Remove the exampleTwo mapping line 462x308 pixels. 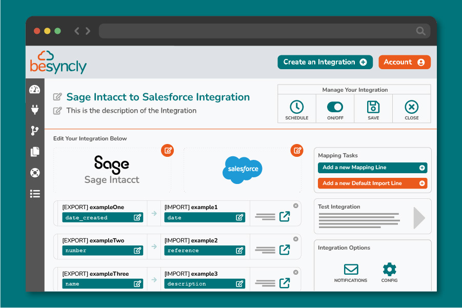295,239
